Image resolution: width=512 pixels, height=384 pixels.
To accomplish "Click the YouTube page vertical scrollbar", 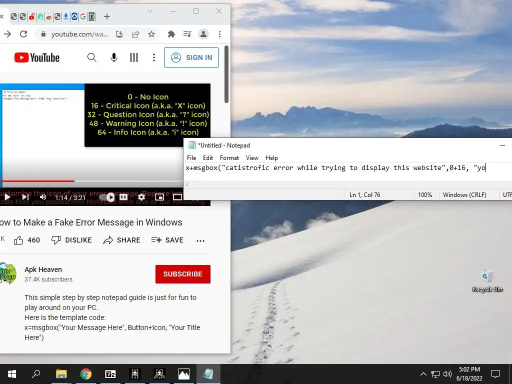I will coord(226,74).
